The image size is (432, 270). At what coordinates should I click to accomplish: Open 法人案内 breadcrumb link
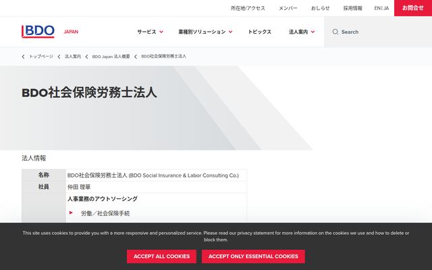pyautogui.click(x=73, y=57)
